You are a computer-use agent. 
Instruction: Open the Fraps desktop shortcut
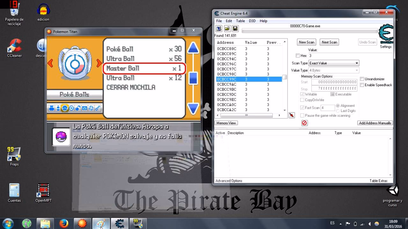coord(14,156)
